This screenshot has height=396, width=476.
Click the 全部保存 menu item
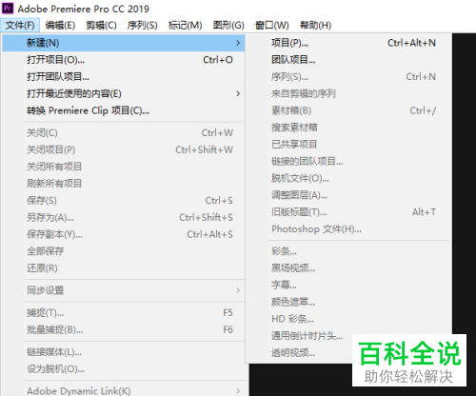(124, 251)
